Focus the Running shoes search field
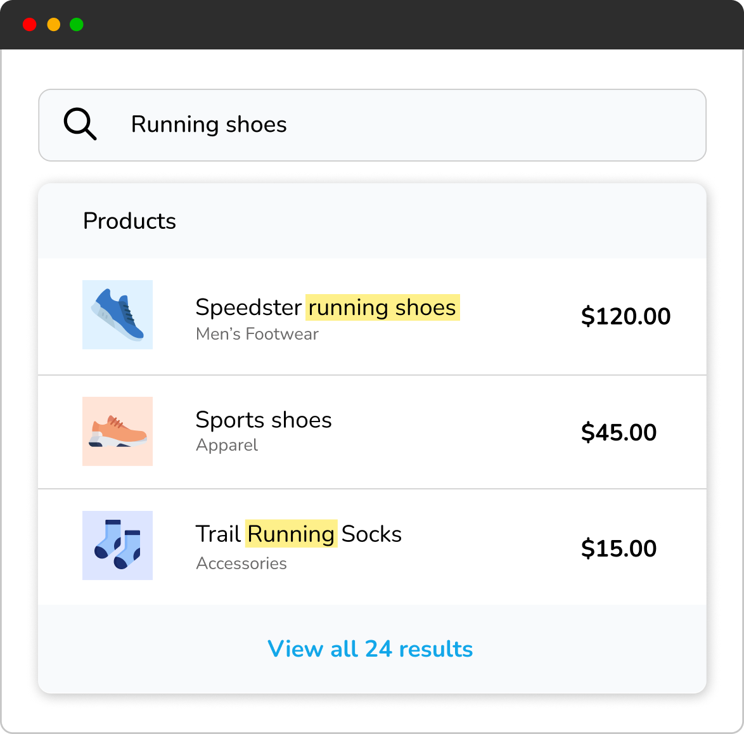 pyautogui.click(x=406, y=125)
